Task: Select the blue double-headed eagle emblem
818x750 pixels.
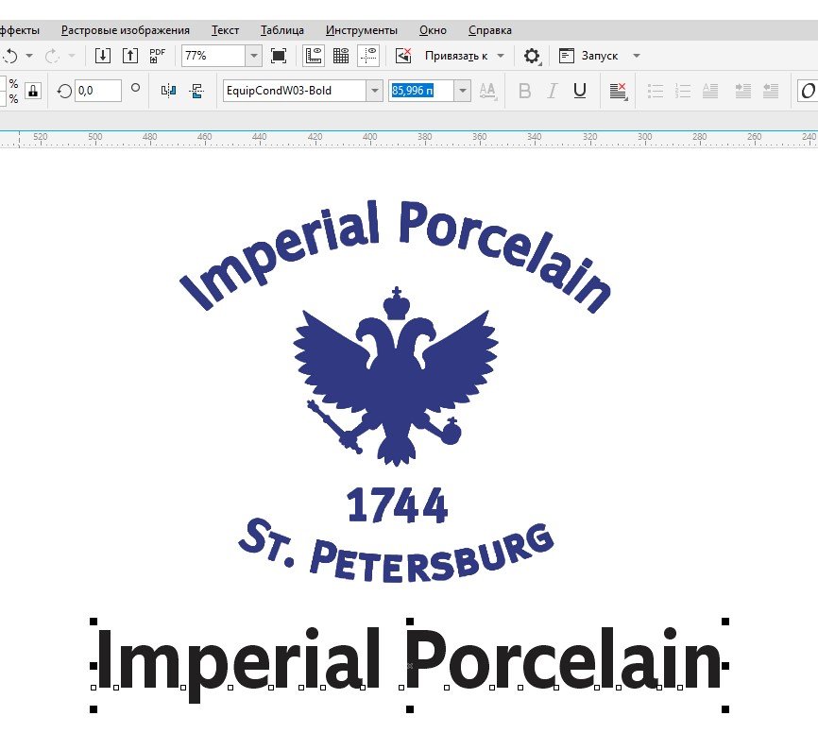Action: coord(396,376)
